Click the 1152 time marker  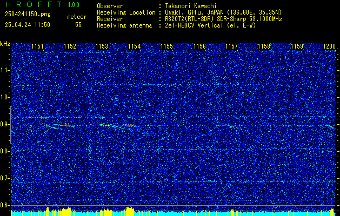pos(70,46)
